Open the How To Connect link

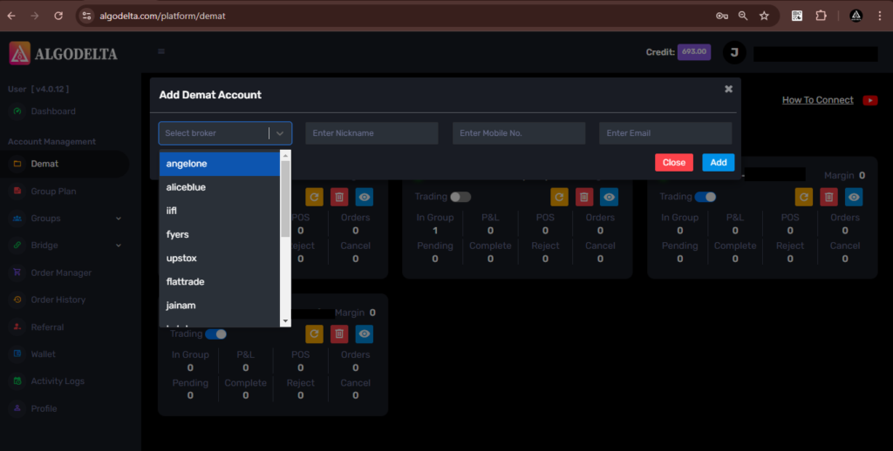click(x=817, y=100)
